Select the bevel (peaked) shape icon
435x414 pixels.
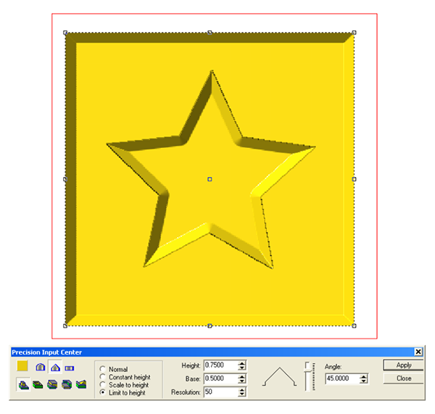tap(55, 368)
